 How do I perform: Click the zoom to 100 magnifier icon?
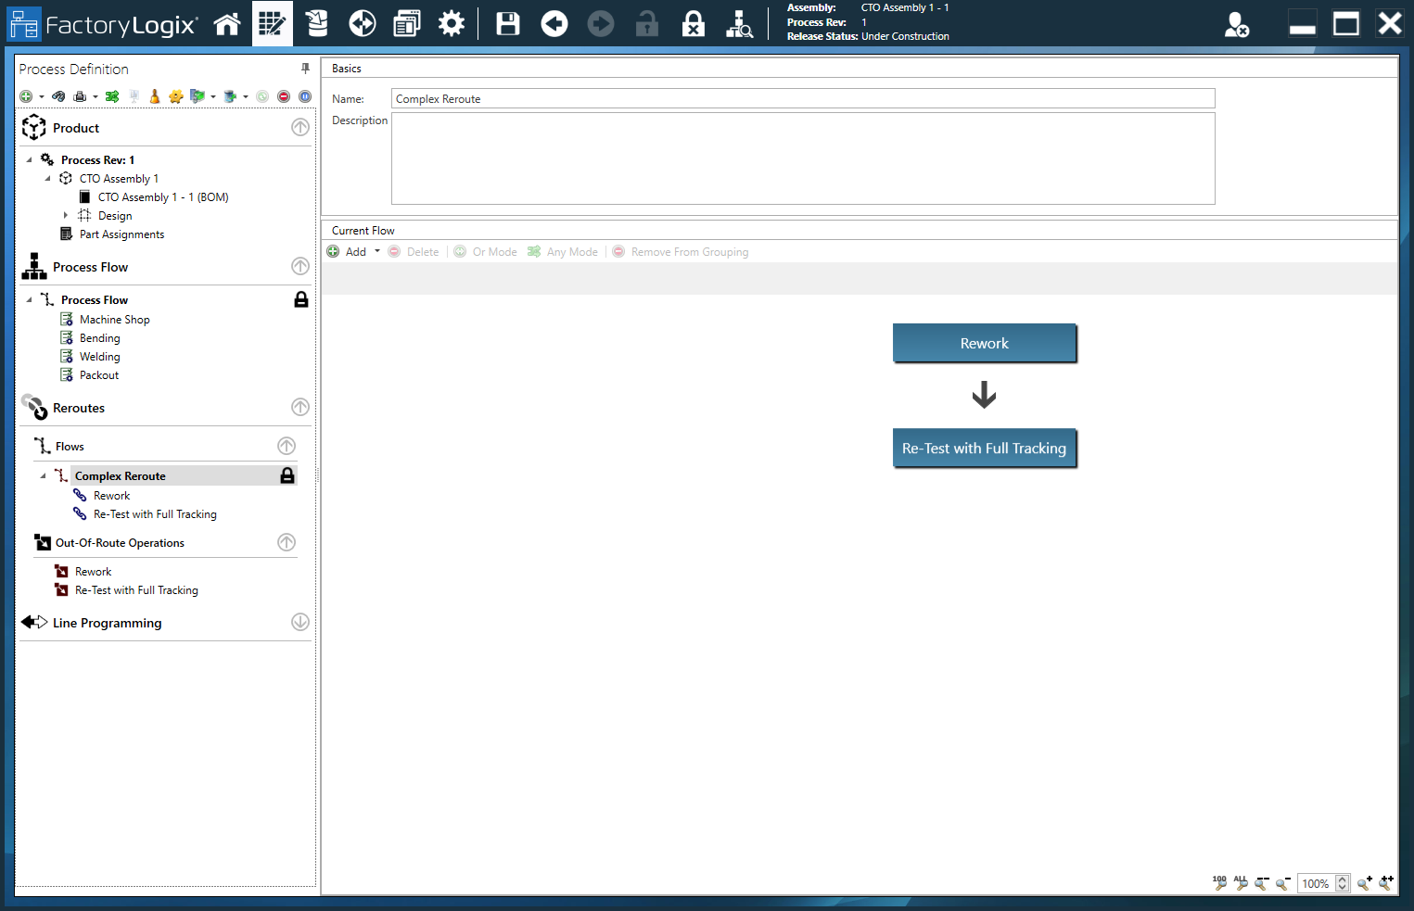click(1219, 883)
